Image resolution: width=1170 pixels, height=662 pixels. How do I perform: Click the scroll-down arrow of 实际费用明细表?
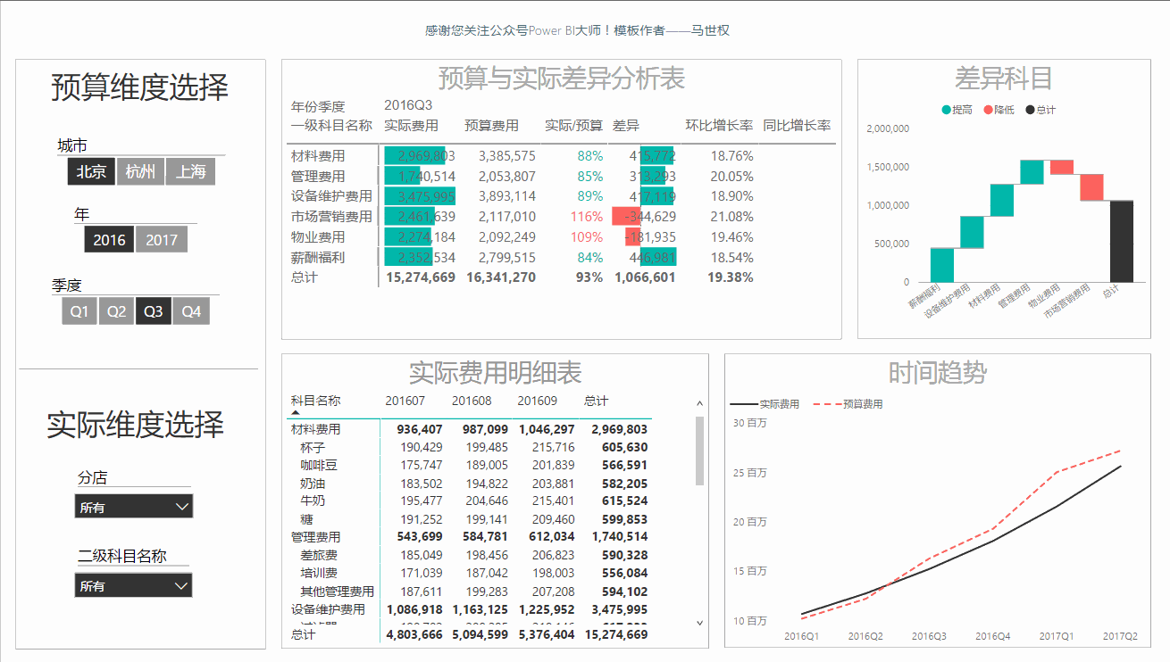pos(699,623)
